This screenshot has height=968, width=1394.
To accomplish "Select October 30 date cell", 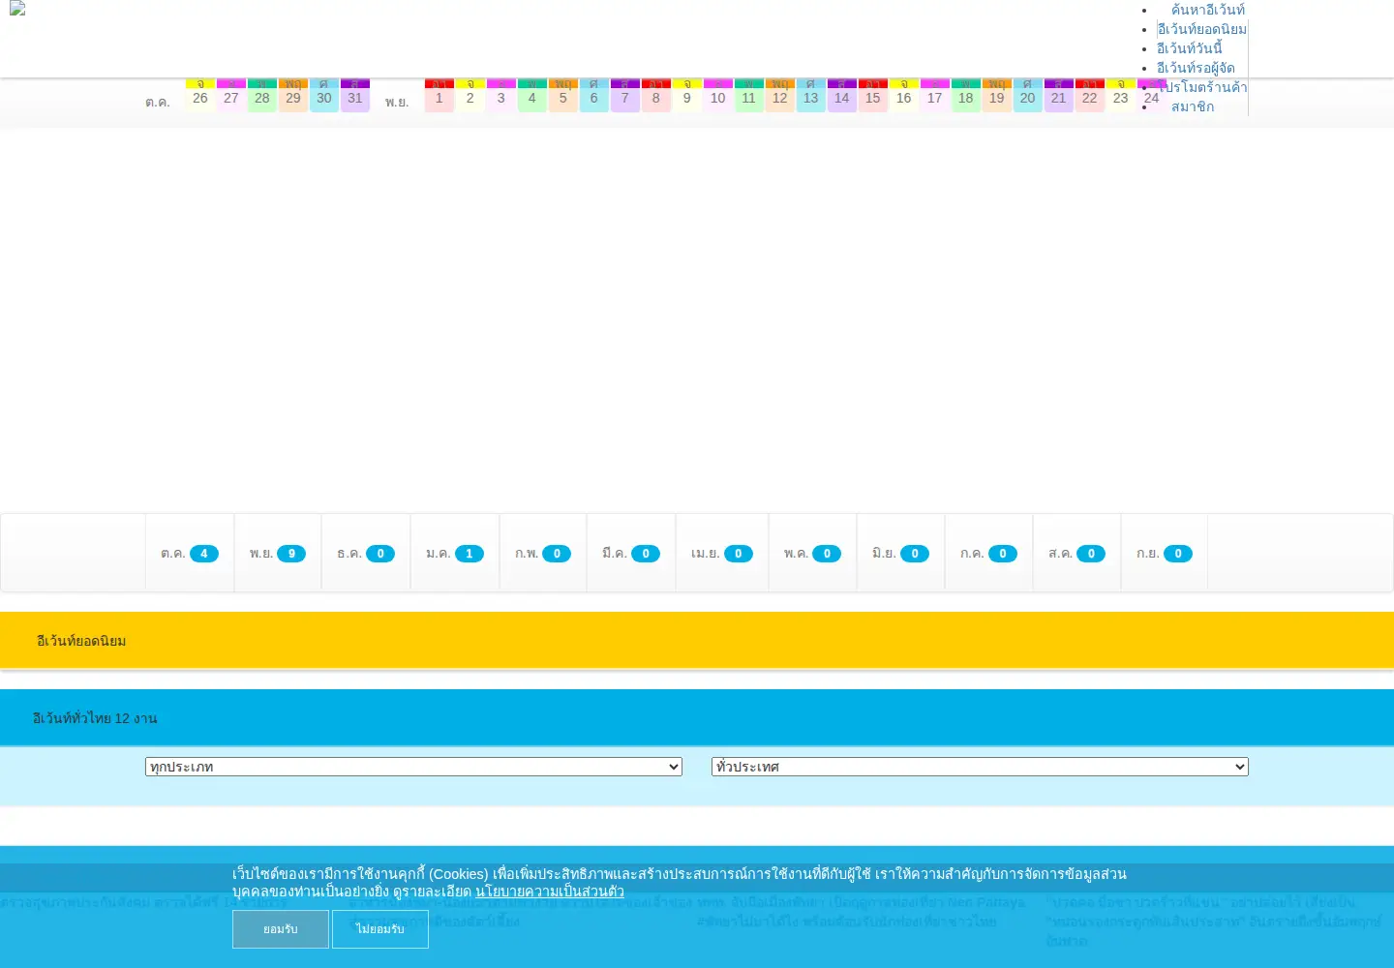I will [x=324, y=96].
